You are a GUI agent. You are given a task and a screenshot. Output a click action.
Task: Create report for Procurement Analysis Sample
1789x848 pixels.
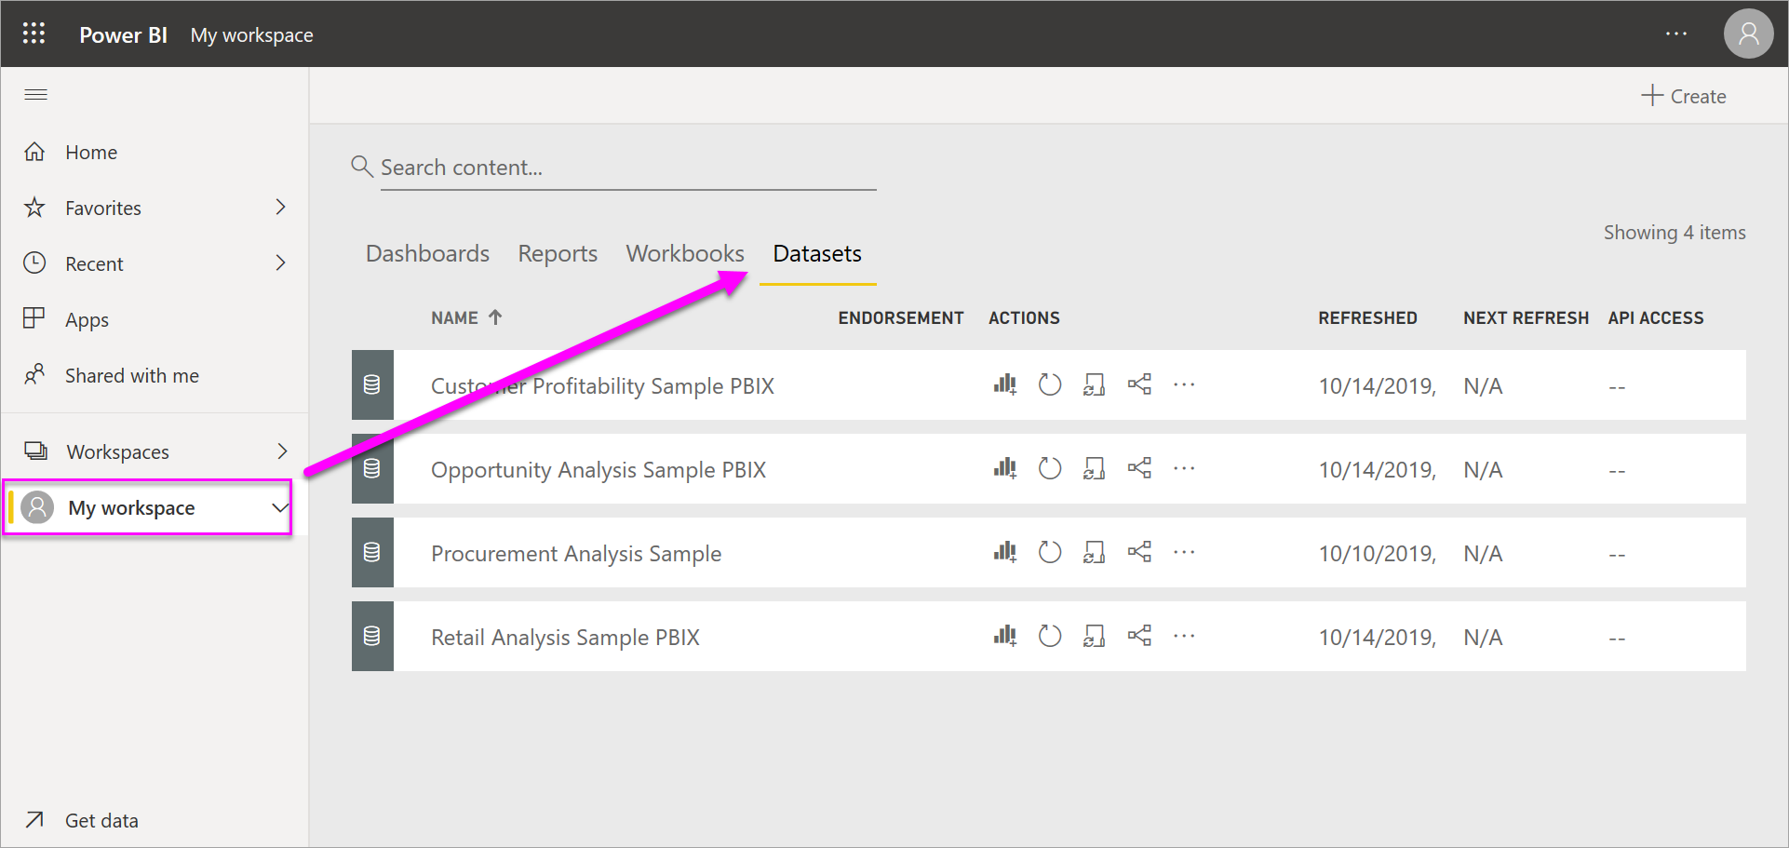pos(1004,552)
